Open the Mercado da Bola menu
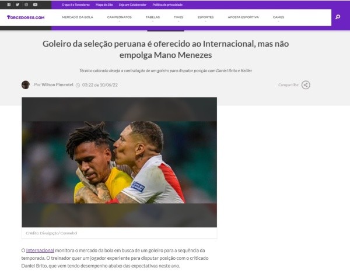 pyautogui.click(x=78, y=17)
